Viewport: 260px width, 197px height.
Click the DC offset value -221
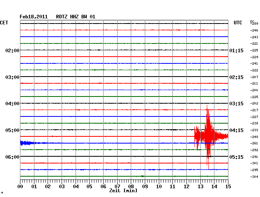point(254,43)
